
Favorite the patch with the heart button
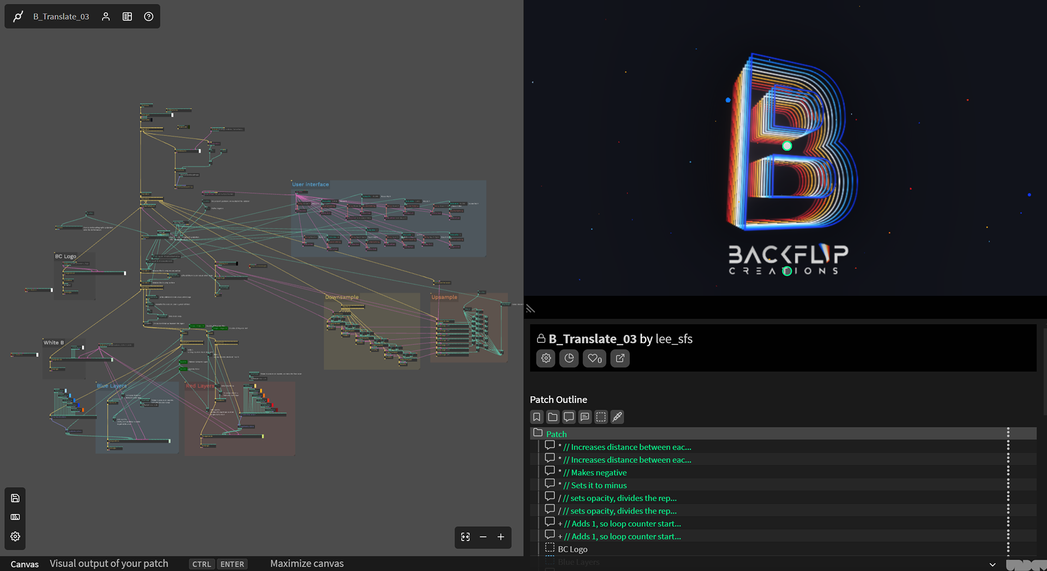tap(594, 358)
